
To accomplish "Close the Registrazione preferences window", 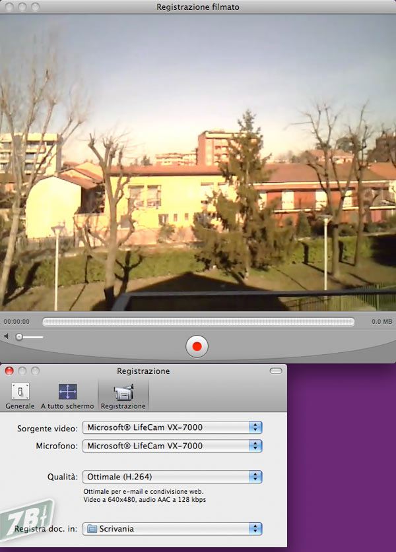I will point(9,371).
